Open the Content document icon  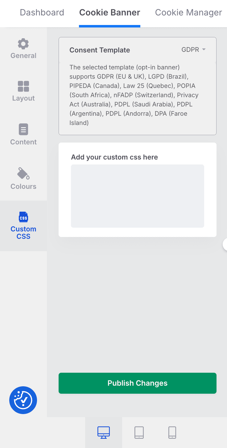point(23,129)
